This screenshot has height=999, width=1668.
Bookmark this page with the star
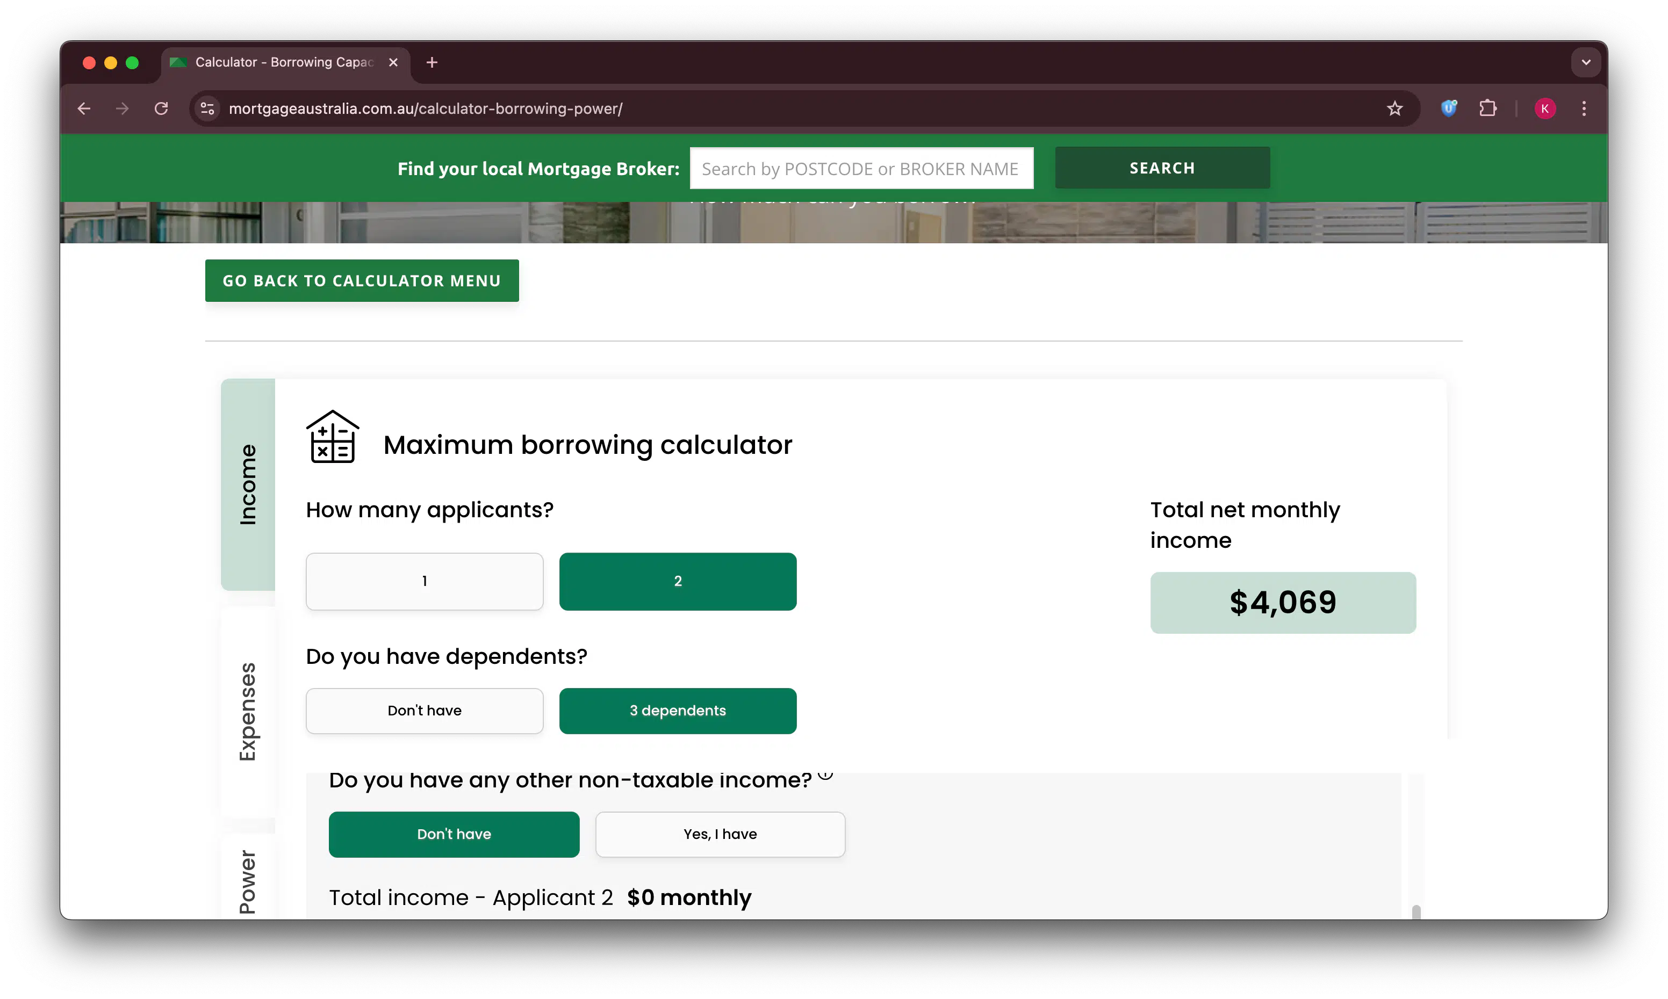click(x=1394, y=108)
